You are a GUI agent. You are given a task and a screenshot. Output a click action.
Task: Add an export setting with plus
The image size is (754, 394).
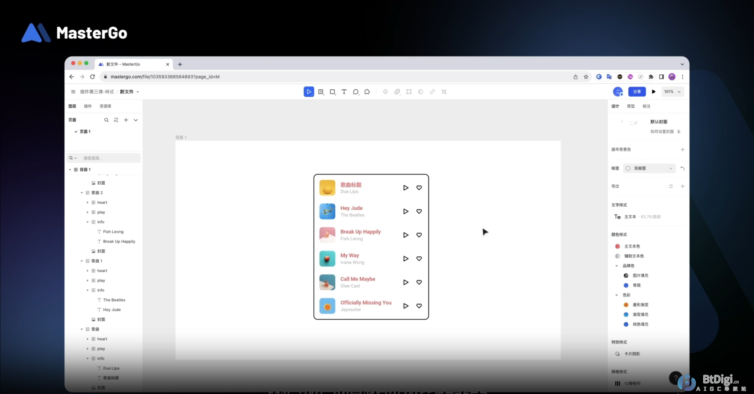(x=682, y=186)
